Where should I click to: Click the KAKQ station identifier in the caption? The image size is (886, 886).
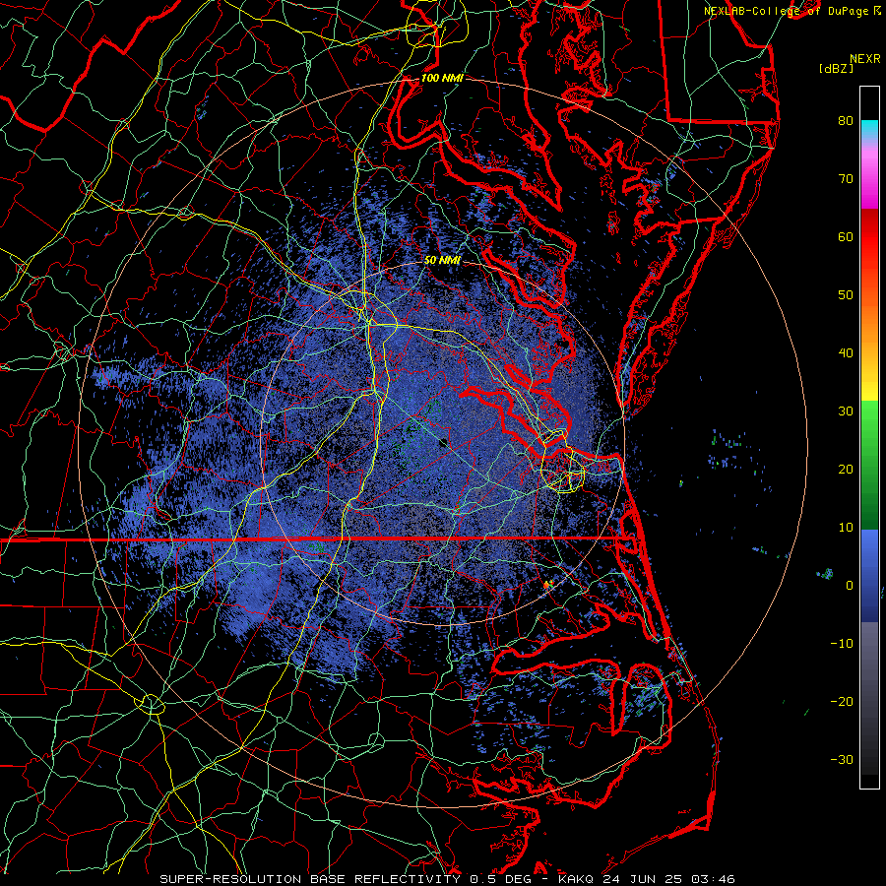point(575,879)
